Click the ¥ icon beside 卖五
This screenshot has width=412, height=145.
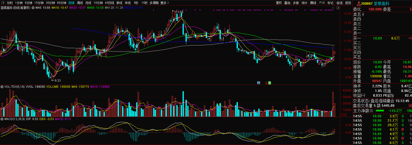(363, 14)
